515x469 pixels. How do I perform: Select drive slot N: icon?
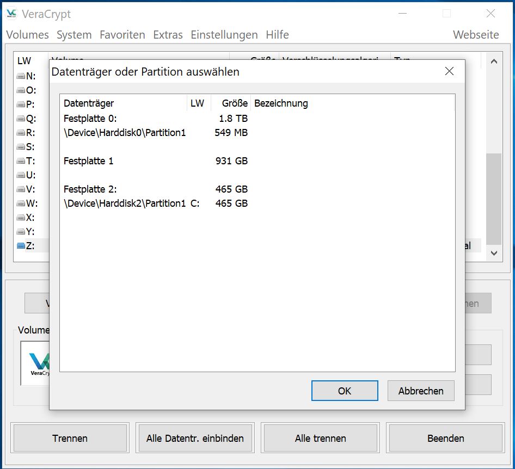click(x=21, y=76)
